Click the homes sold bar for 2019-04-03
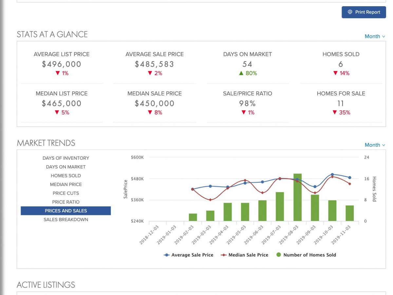This screenshot has width=393, height=295. click(x=228, y=212)
